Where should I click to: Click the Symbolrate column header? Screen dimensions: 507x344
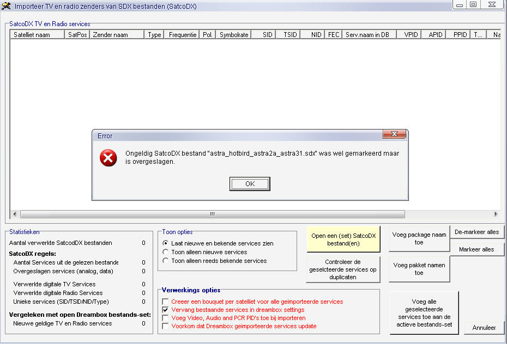pos(233,34)
